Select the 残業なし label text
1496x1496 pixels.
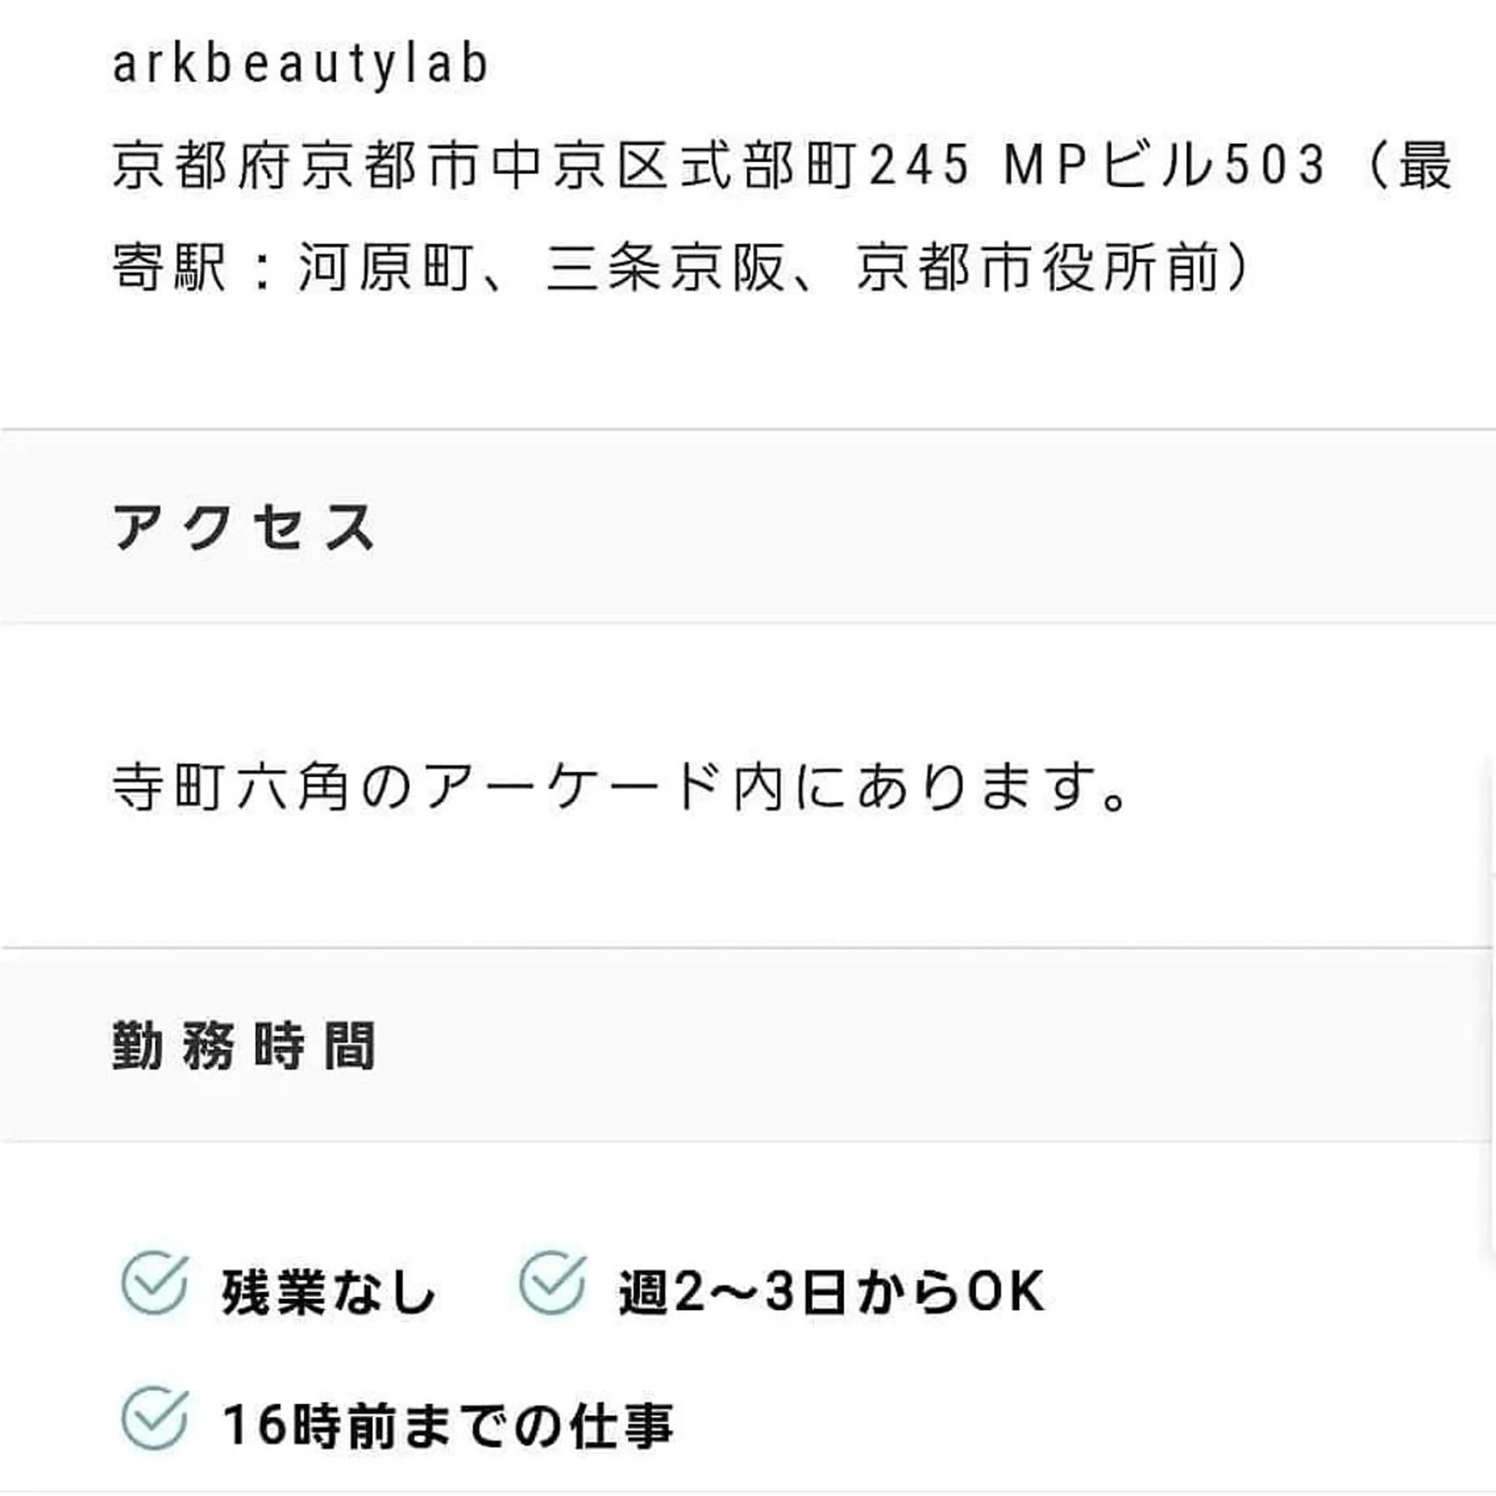328,1292
